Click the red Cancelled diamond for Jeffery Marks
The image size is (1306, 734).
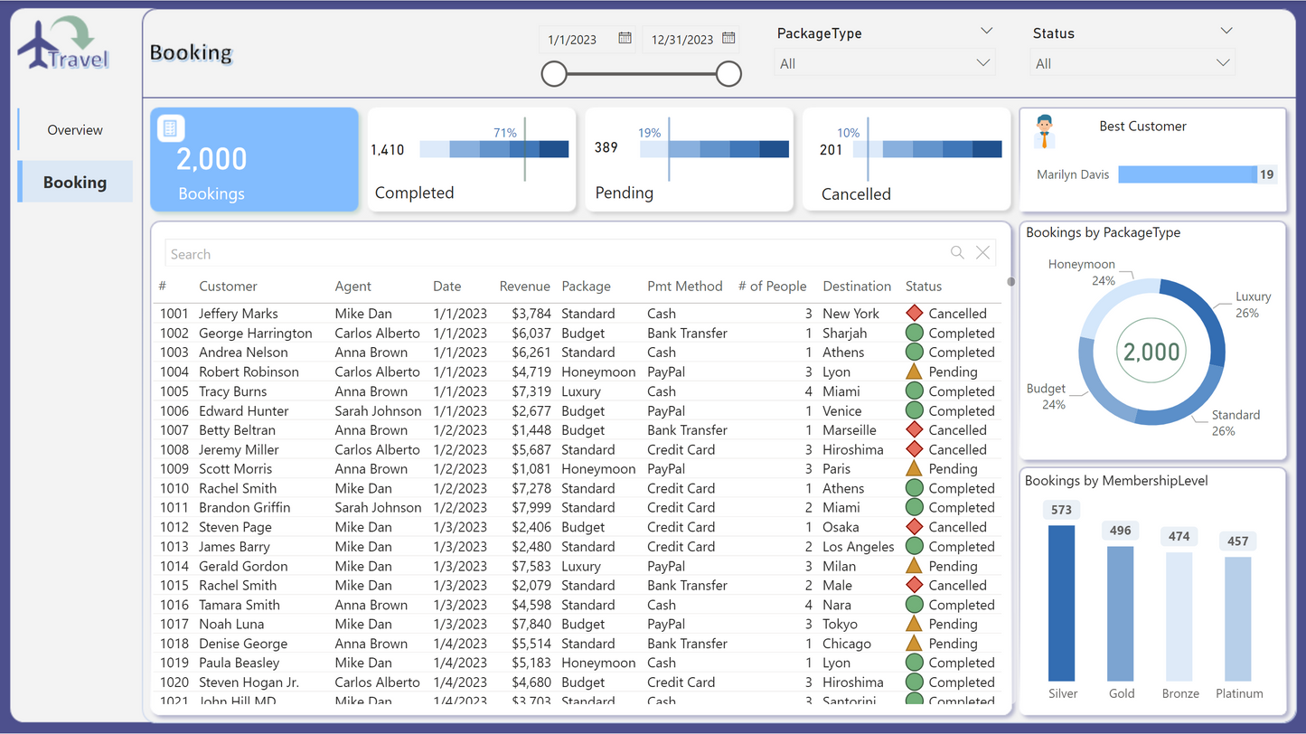point(914,313)
